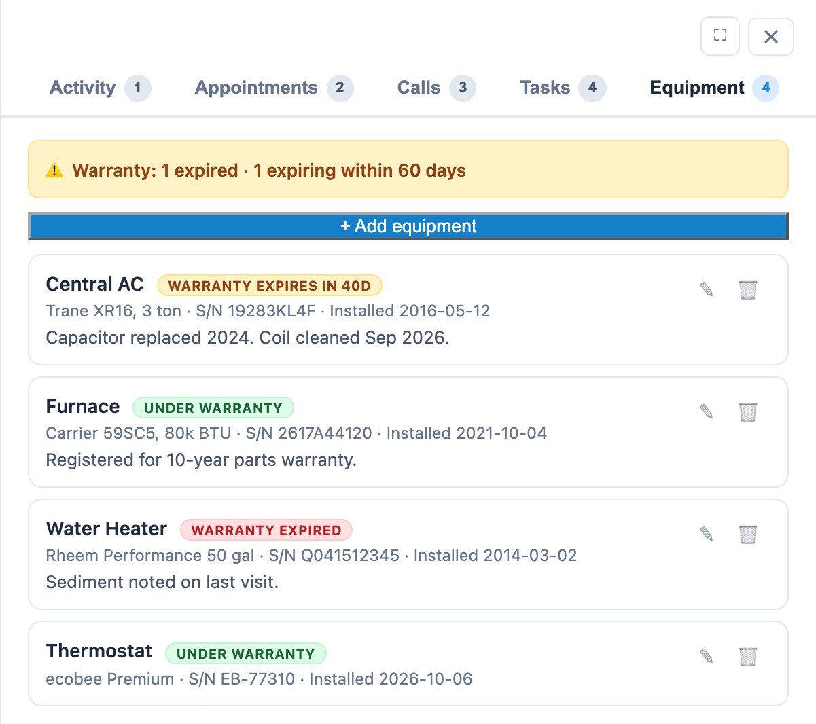Edit the Thermostat equipment entry
The image size is (816, 724).
(707, 656)
